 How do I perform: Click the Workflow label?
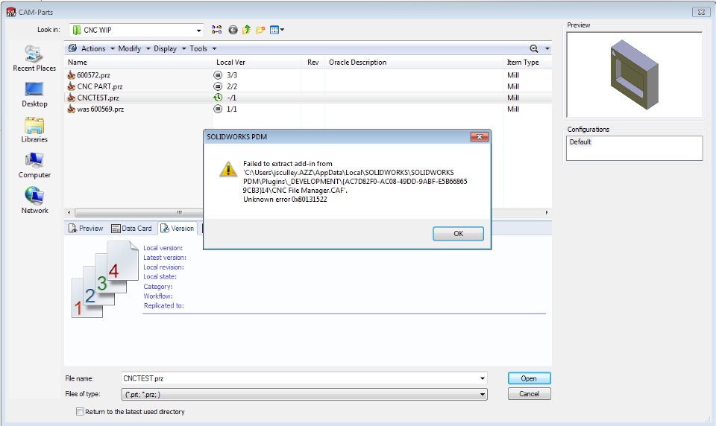coord(158,296)
